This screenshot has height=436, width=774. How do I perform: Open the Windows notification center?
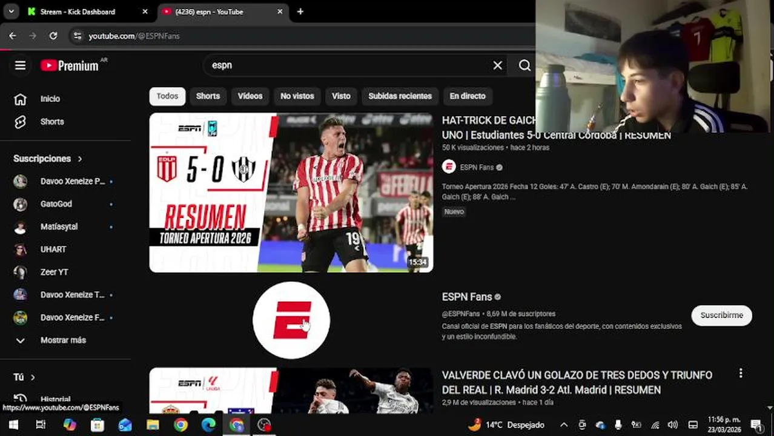point(756,425)
